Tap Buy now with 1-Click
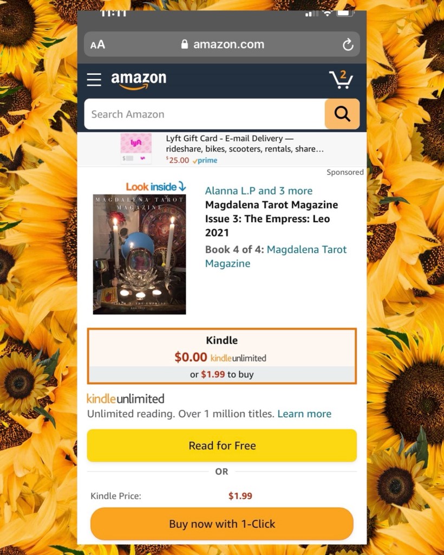The width and height of the screenshot is (444, 555). tap(222, 524)
